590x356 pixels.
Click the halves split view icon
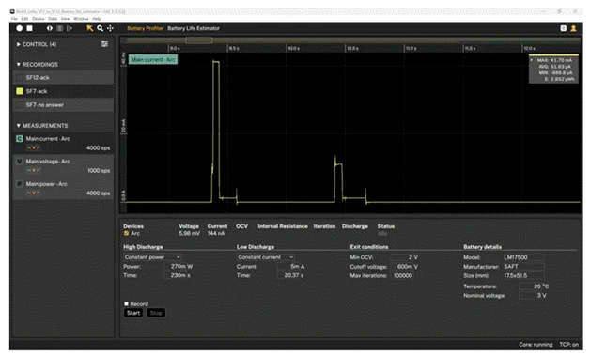point(50,28)
